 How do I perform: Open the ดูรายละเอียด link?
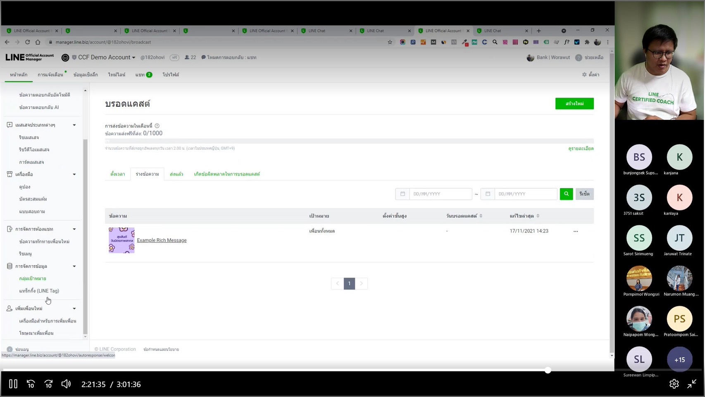point(581,148)
